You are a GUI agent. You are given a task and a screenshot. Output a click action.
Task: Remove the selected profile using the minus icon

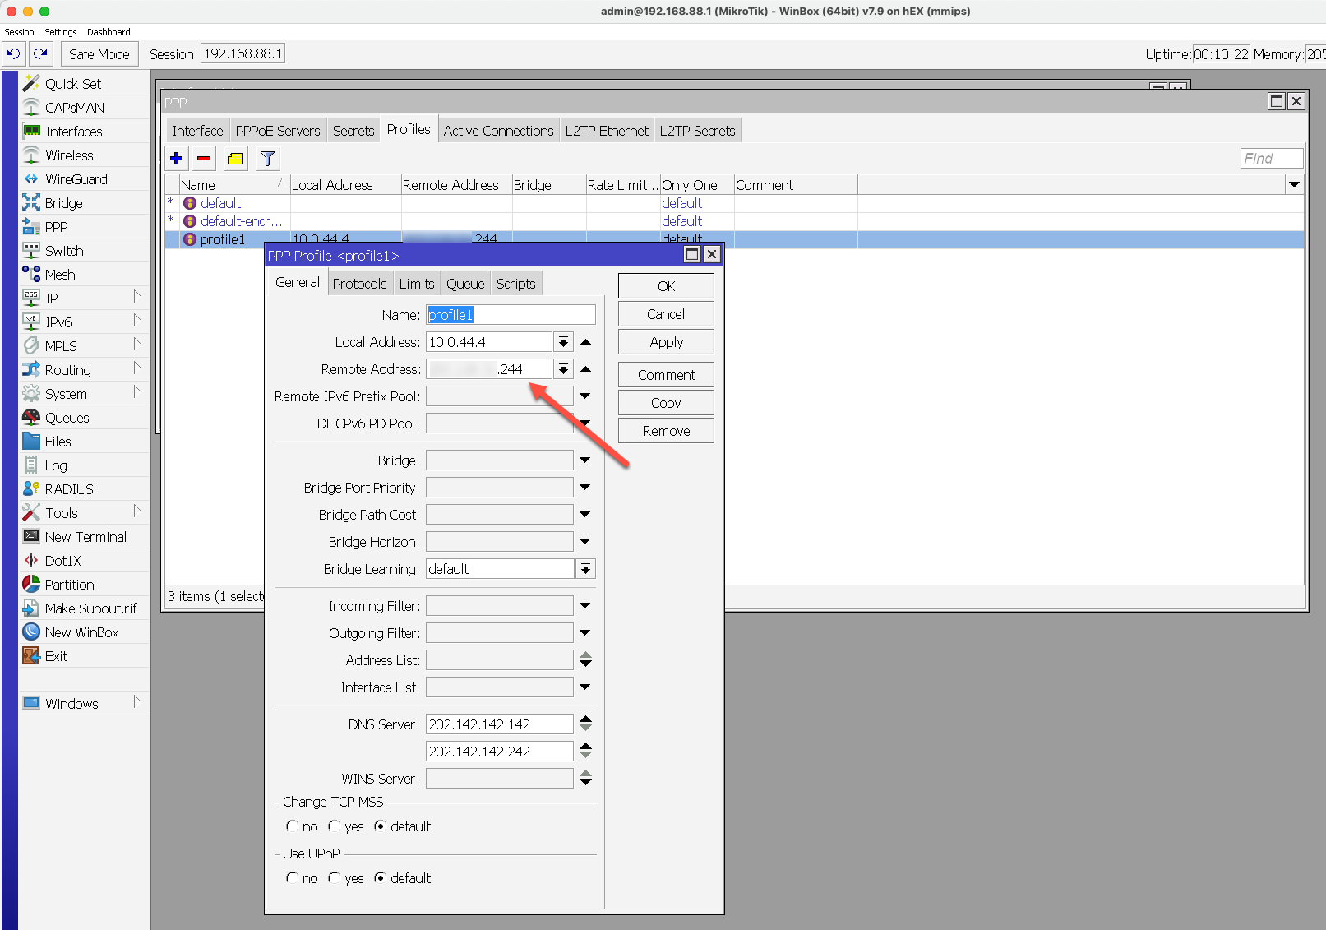tap(204, 158)
